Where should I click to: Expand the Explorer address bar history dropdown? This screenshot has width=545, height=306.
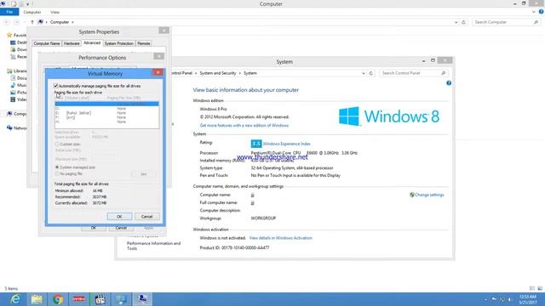pyautogui.click(x=456, y=22)
